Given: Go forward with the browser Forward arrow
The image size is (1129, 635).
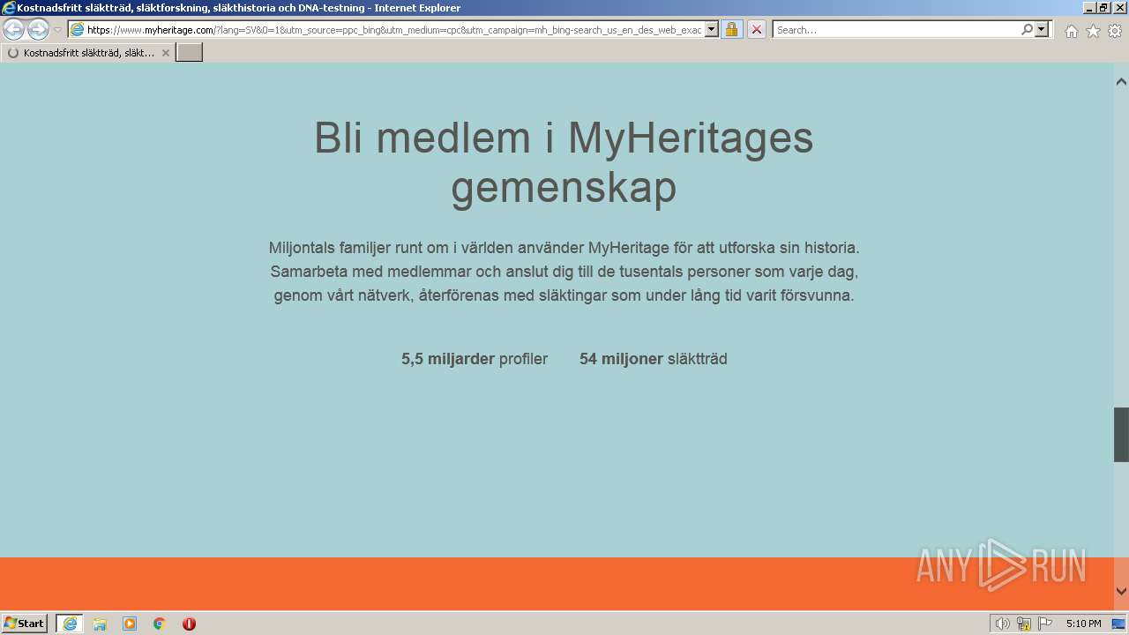Looking at the screenshot, I should click(x=38, y=29).
